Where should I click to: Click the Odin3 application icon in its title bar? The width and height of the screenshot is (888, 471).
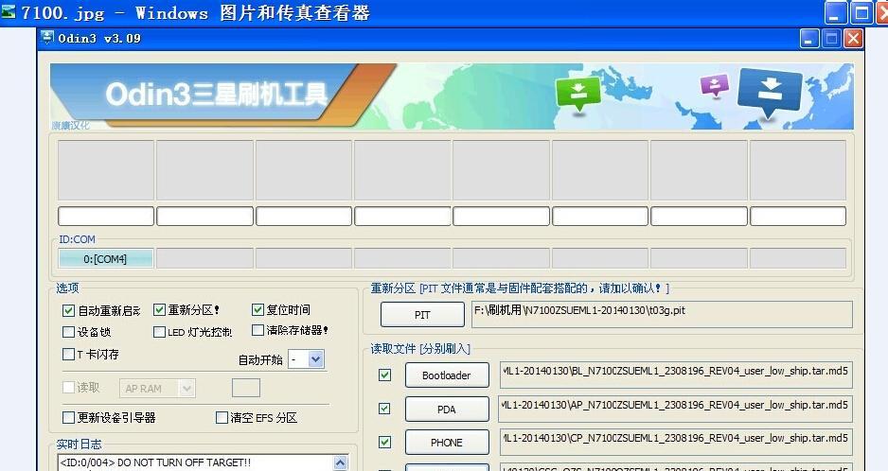click(47, 38)
